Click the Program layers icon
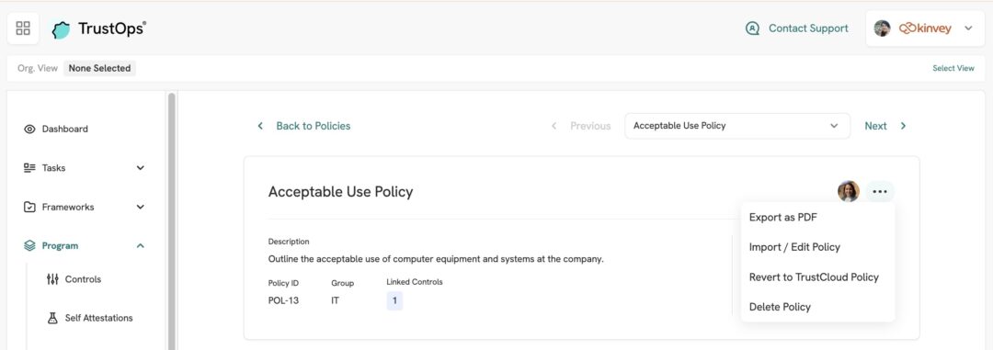The height and width of the screenshot is (350, 993). tap(29, 245)
